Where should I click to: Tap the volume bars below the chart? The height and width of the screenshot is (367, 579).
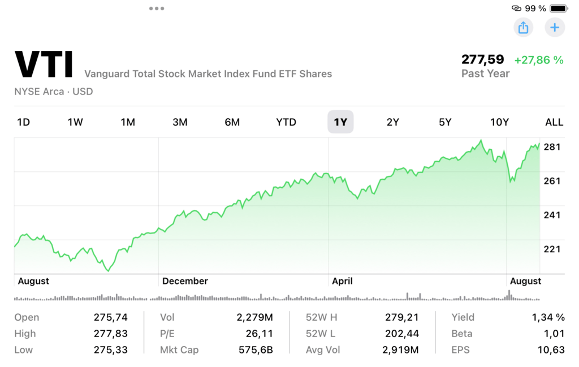click(277, 297)
